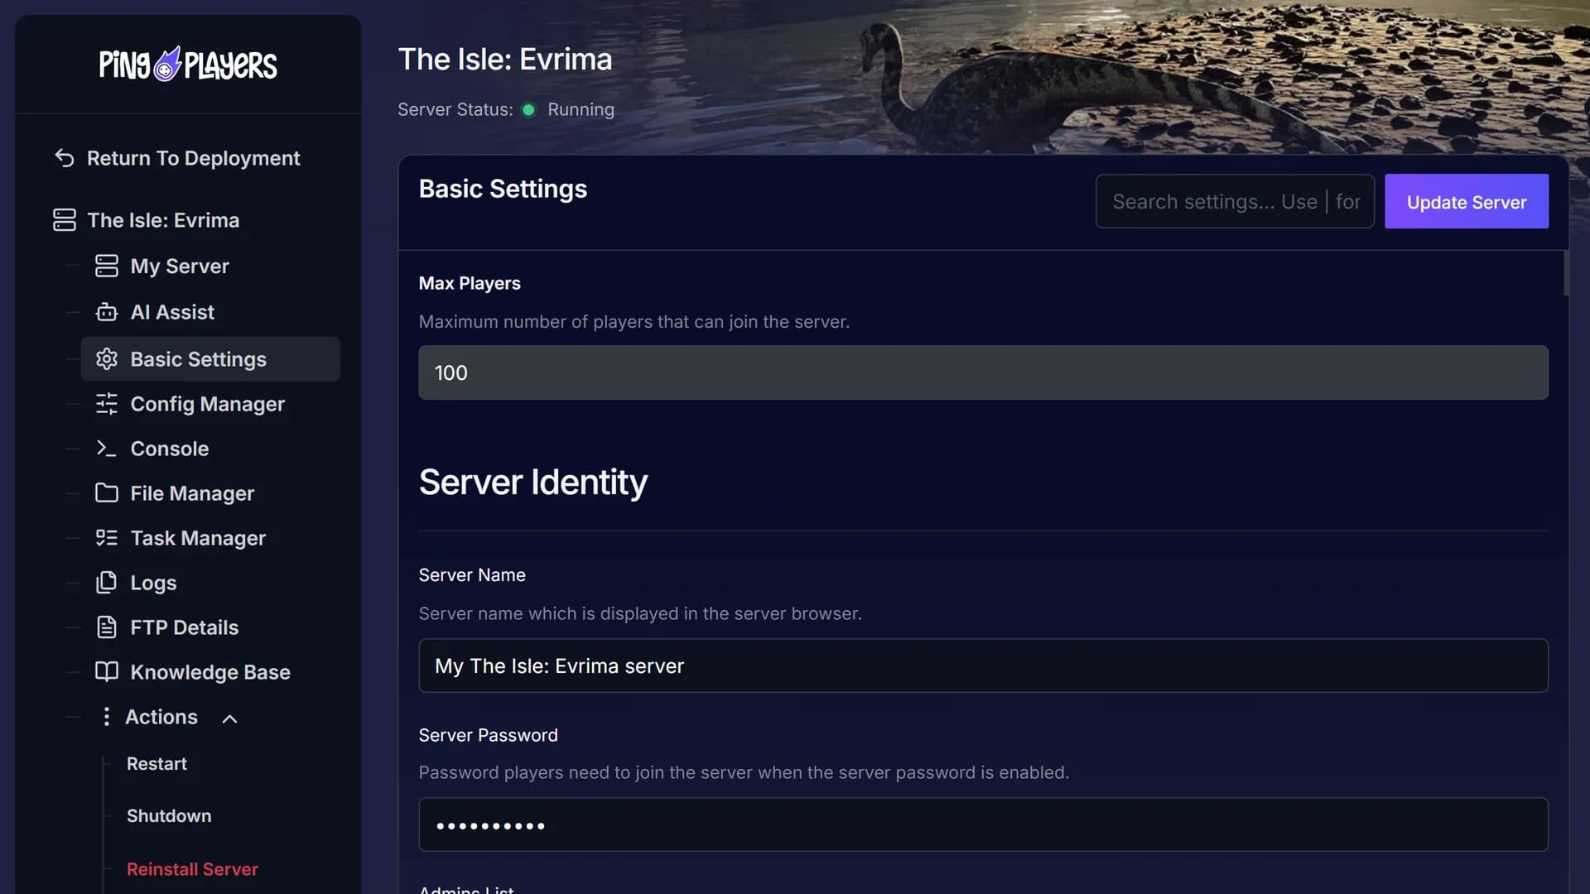Go to Config Manager
This screenshot has width=1590, height=894.
coord(207,404)
